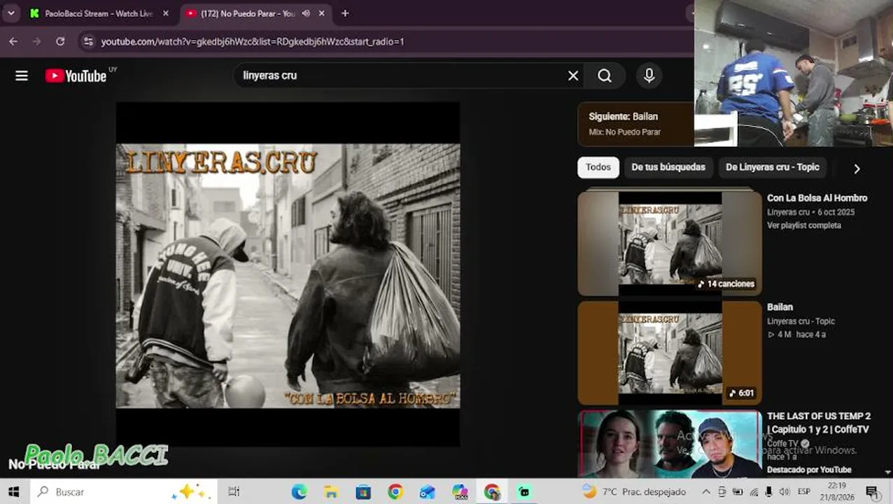Open the weather widget 7°C Prac. despejado
The height and width of the screenshot is (504, 893).
tap(634, 491)
